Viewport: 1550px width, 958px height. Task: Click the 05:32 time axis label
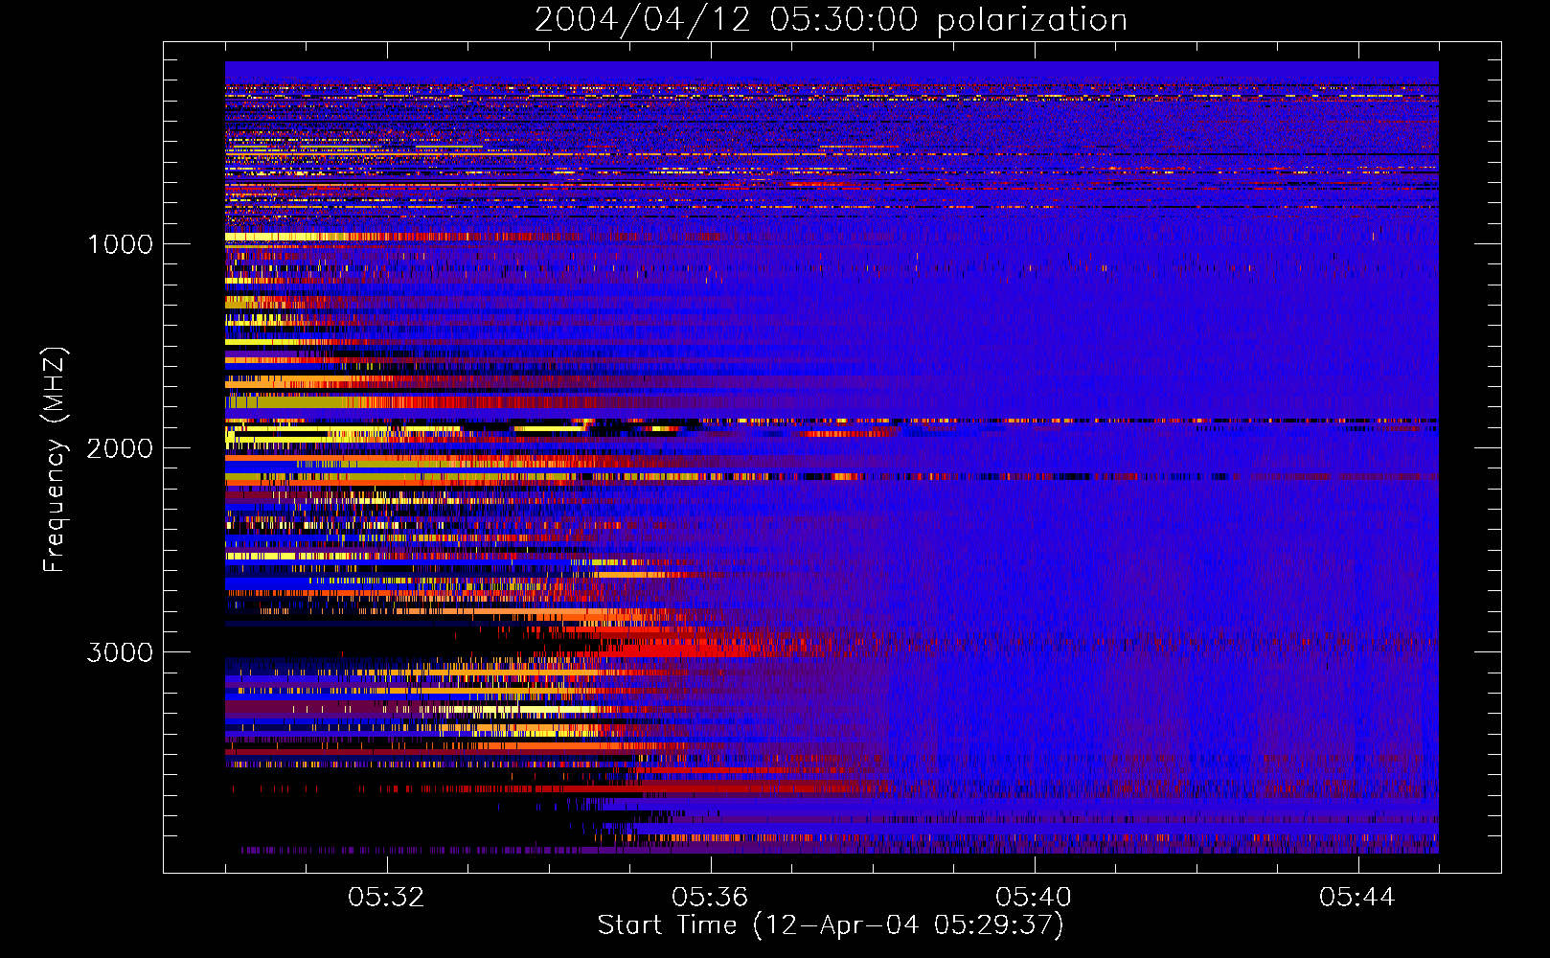point(386,898)
